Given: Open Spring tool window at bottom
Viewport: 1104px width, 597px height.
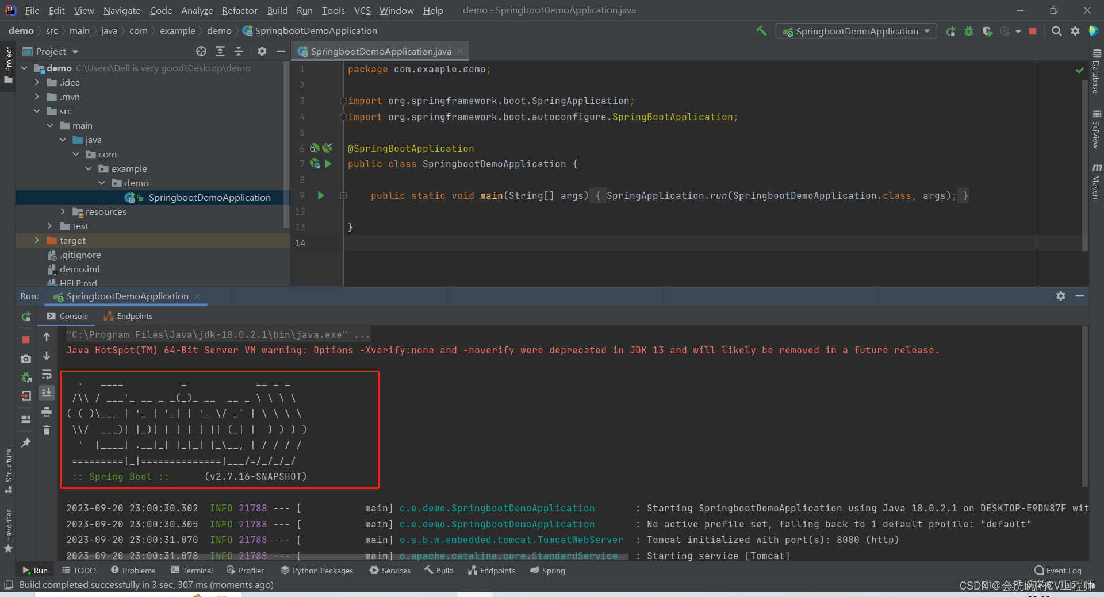Looking at the screenshot, I should click(x=547, y=571).
